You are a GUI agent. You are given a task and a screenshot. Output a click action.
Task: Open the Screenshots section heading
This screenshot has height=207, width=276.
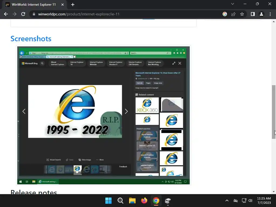tap(31, 39)
